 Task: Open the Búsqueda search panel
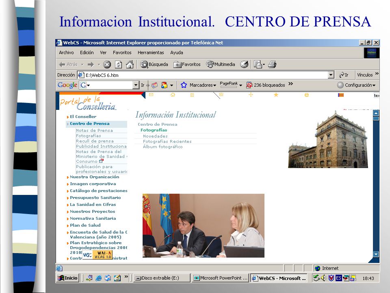click(x=154, y=65)
